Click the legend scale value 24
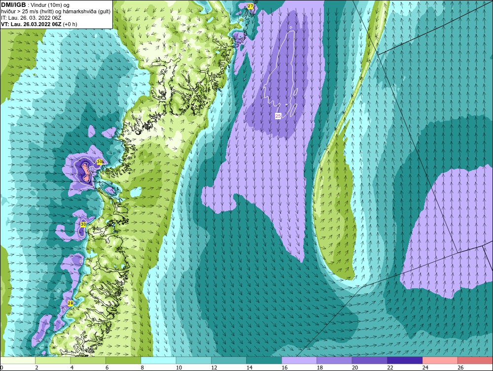This screenshot has height=371, width=493. [x=425, y=368]
